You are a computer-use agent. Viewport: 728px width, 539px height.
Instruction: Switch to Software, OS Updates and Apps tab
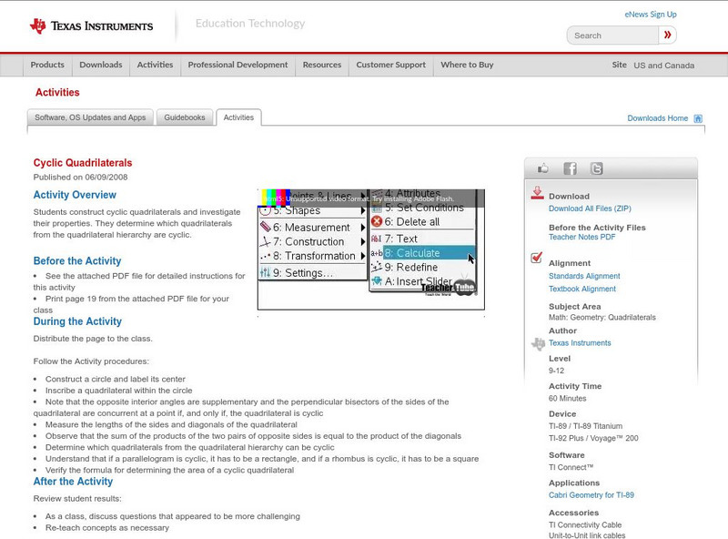point(90,117)
